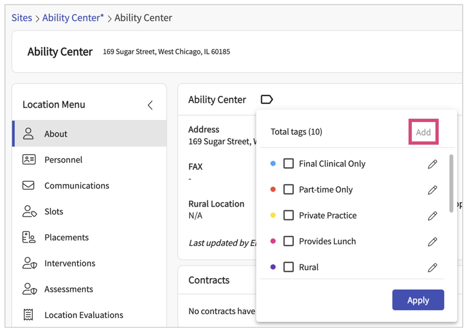Edit the Private Practice tag
The width and height of the screenshot is (467, 332).
coord(432,216)
